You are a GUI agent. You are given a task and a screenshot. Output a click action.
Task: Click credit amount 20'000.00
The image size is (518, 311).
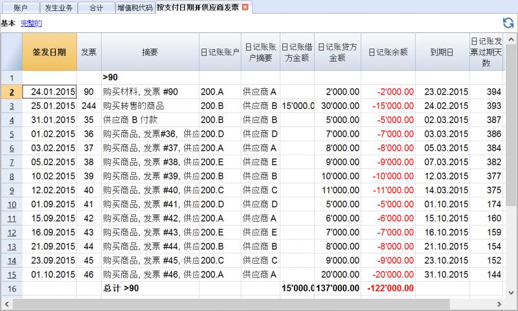point(337,274)
